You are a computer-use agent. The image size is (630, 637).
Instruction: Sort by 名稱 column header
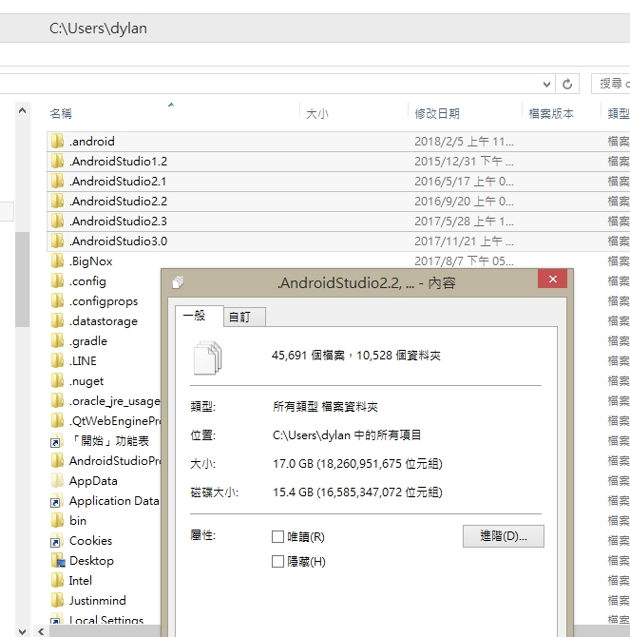tap(61, 114)
